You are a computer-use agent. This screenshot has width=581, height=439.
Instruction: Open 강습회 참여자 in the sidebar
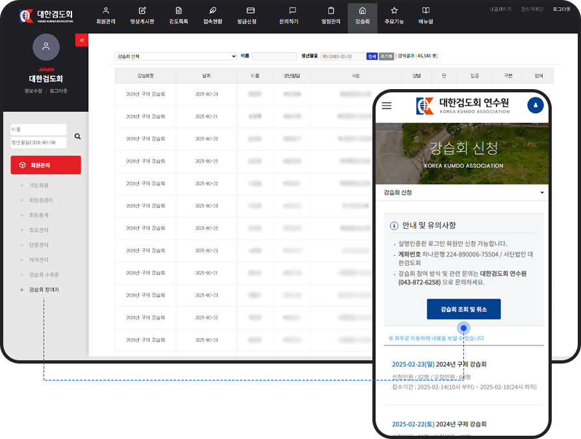click(x=44, y=289)
